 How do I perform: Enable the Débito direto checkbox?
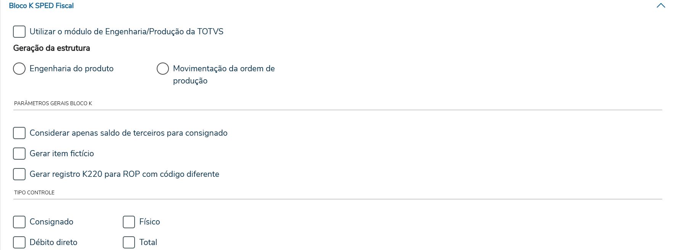[19, 242]
